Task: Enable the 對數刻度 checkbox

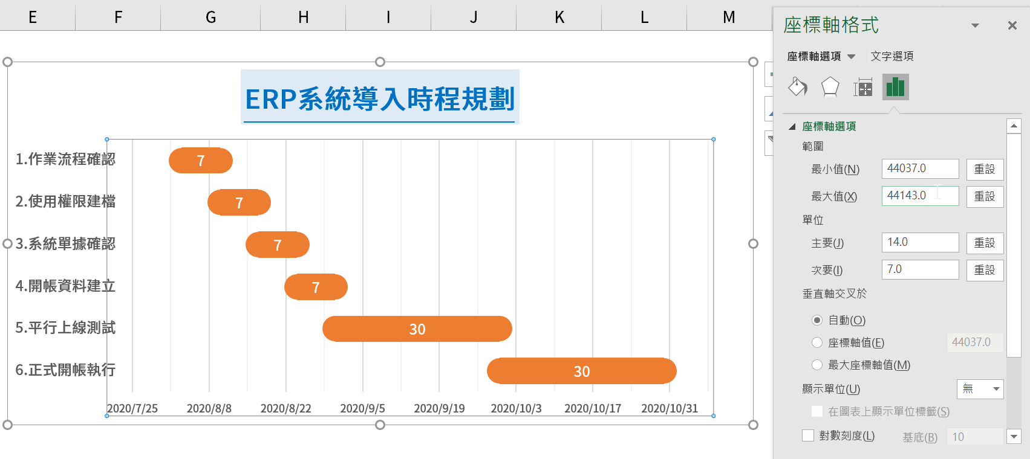Action: (x=808, y=435)
